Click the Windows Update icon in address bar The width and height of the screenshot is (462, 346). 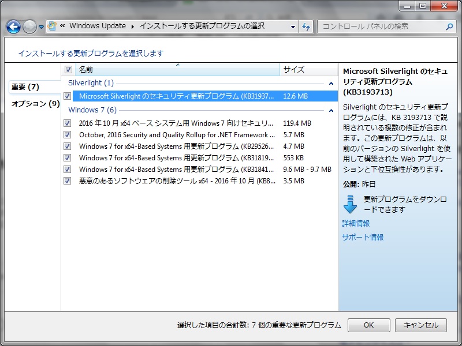click(52, 26)
